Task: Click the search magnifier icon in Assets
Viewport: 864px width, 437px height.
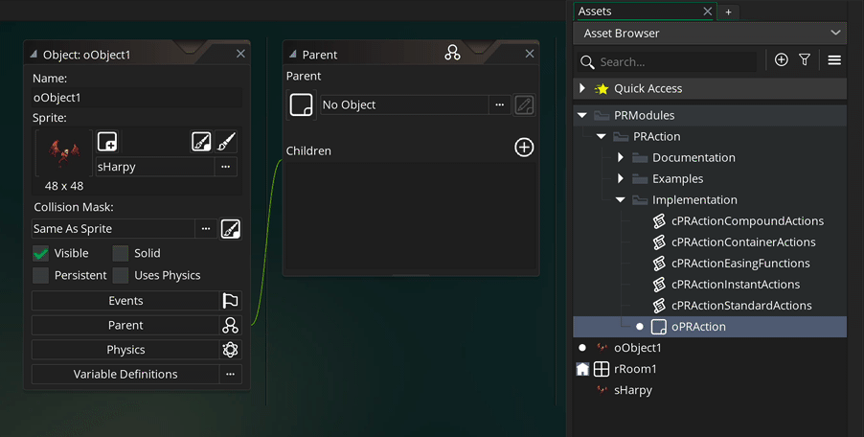Action: tap(588, 61)
